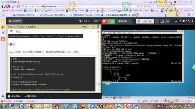Click the green next step button

tap(112, 21)
